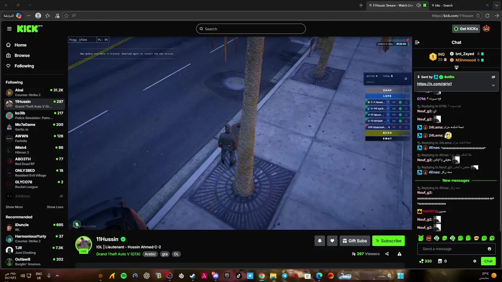Toggle the microphone tray icon

click(49, 276)
